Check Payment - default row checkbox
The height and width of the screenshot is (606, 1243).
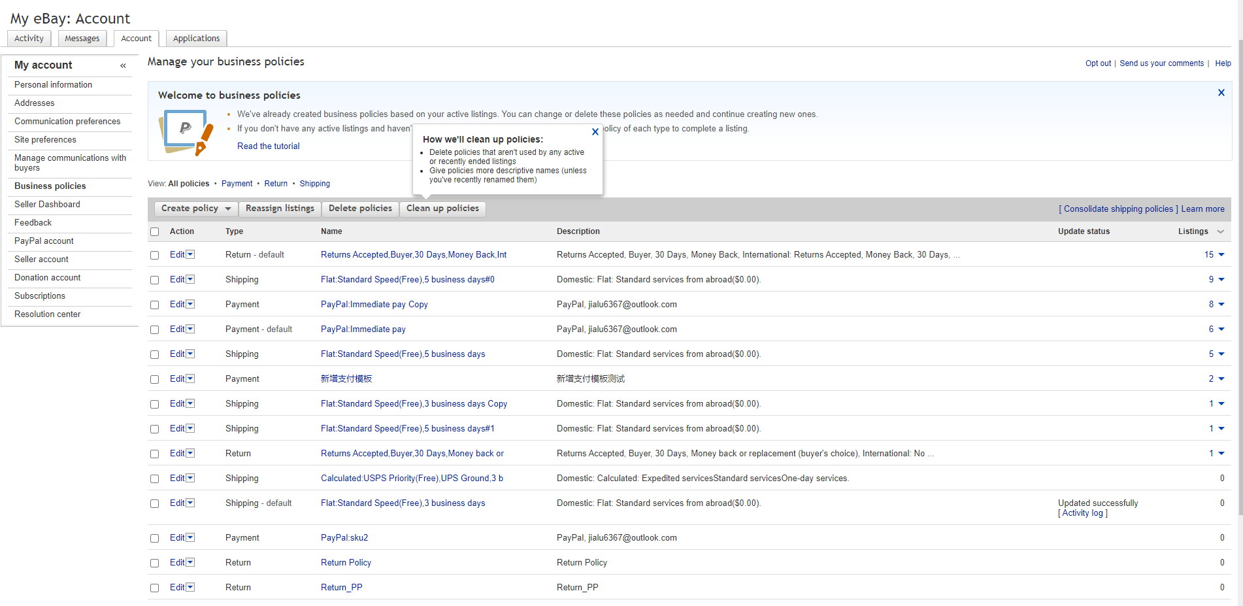[x=155, y=329]
